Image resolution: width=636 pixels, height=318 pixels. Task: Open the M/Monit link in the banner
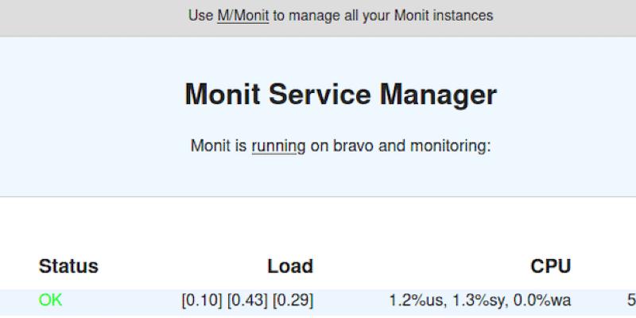click(x=242, y=15)
